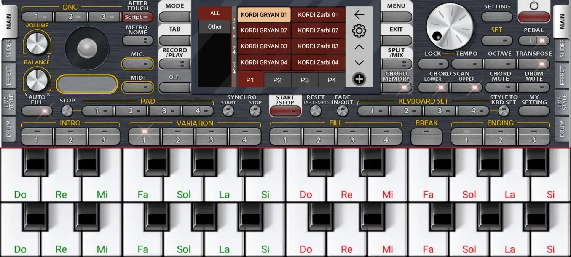This screenshot has height=257, width=571.
Task: Toggle the MIDI button
Action: pyautogui.click(x=137, y=88)
